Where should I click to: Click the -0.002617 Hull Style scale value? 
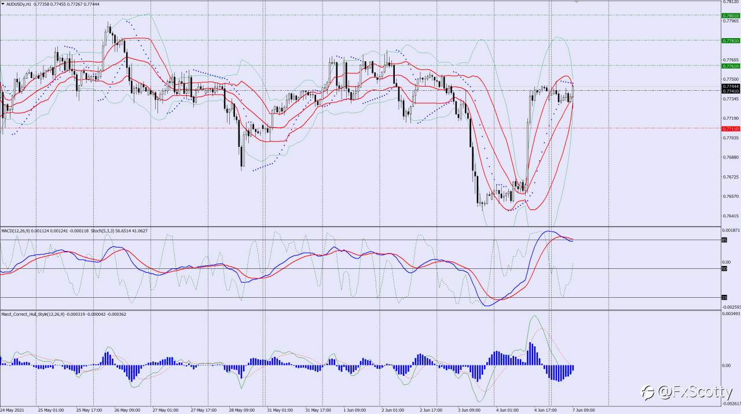(732, 404)
